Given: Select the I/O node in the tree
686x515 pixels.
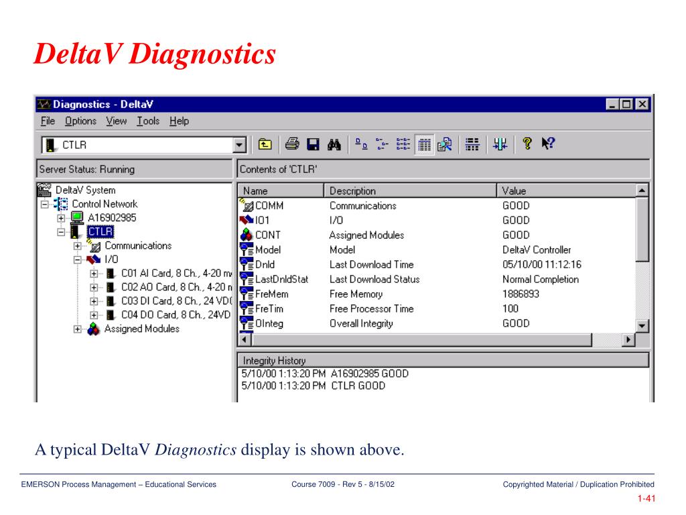Looking at the screenshot, I should point(112,260).
